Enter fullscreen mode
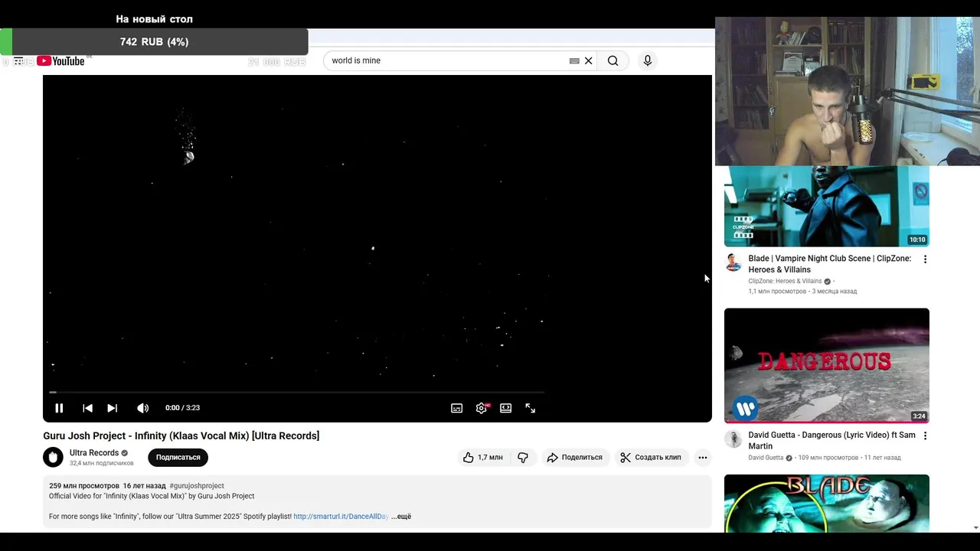 pyautogui.click(x=530, y=408)
